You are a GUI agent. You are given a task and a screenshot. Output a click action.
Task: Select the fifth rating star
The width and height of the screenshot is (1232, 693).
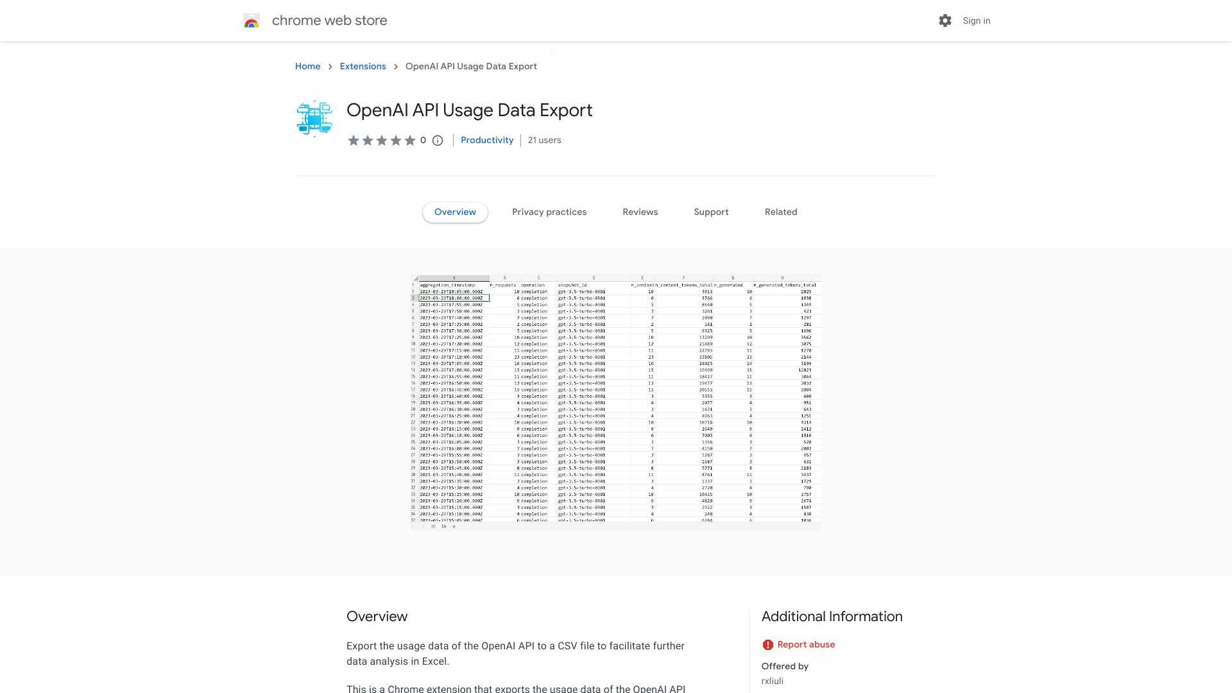tap(409, 140)
